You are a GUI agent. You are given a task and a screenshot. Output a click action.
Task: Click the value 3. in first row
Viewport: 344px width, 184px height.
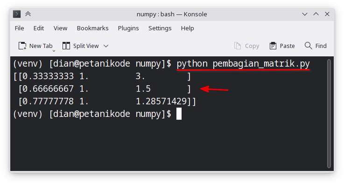click(140, 76)
